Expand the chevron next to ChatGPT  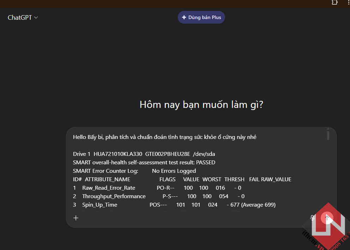[36, 18]
